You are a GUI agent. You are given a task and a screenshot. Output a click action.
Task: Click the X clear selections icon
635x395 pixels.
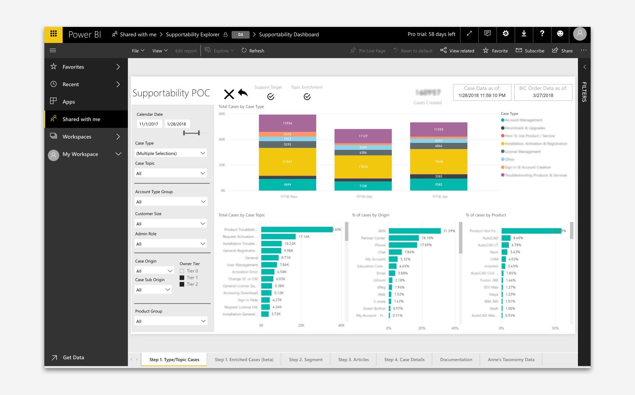tap(229, 94)
